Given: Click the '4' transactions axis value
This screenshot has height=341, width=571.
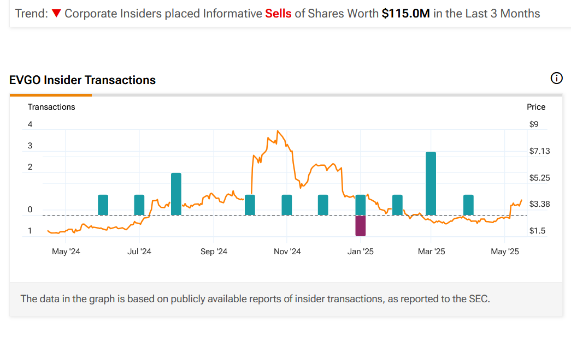Looking at the screenshot, I should (x=30, y=124).
